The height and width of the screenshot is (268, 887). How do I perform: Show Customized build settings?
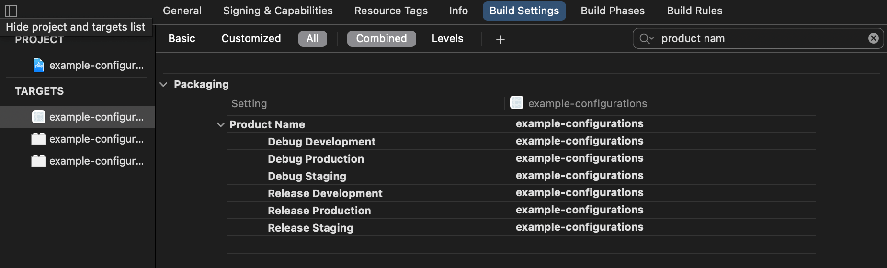[251, 39]
